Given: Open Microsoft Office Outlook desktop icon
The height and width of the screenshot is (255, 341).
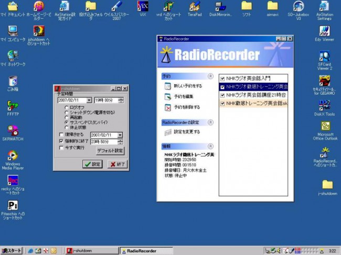Looking at the screenshot, I should pos(326,126).
